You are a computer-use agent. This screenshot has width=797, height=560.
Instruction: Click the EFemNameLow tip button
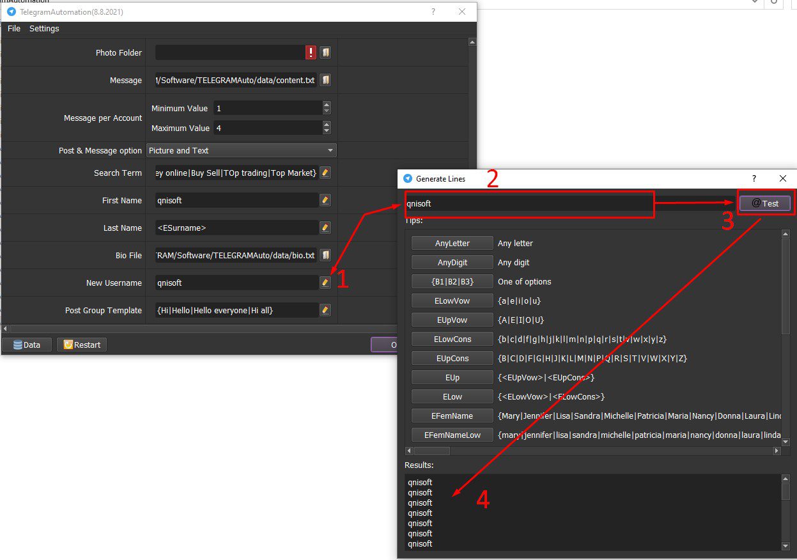point(453,435)
